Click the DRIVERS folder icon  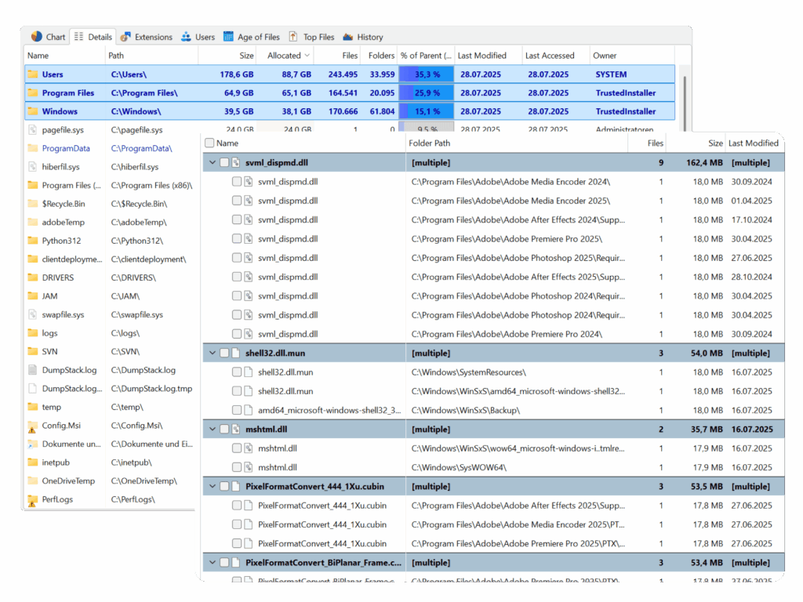pos(33,277)
